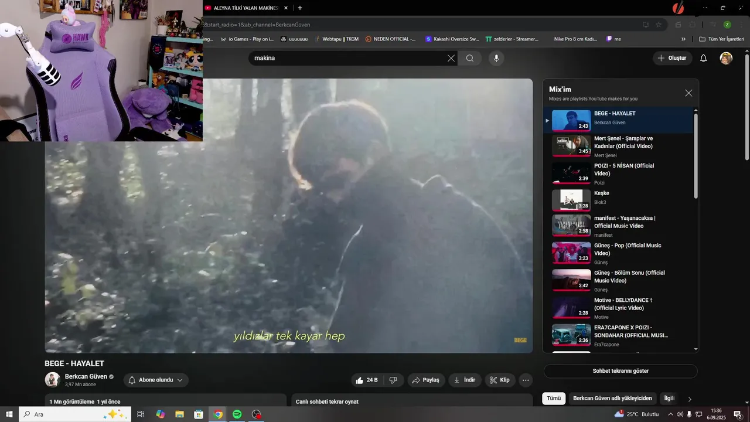
Task: Click the browser address bar URL
Action: [256, 25]
